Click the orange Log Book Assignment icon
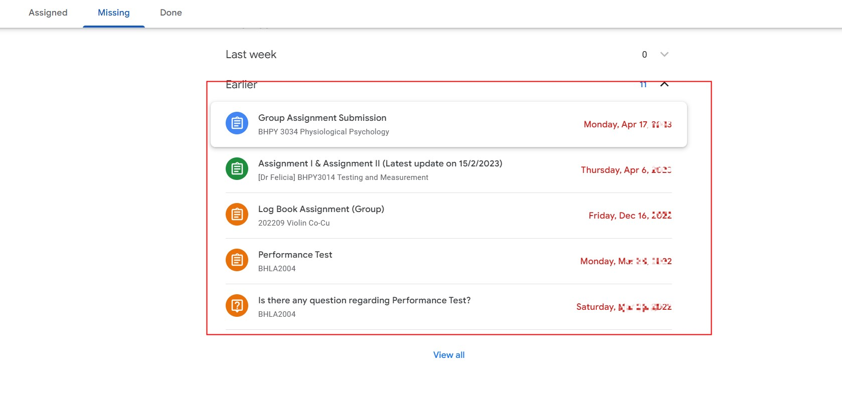This screenshot has width=842, height=393. point(237,215)
